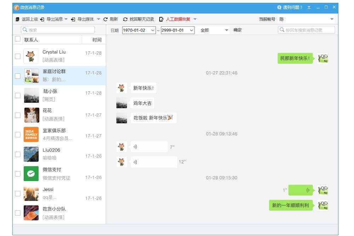
Task: Click Crystal Liu's fox avatar
Action: tap(31, 56)
